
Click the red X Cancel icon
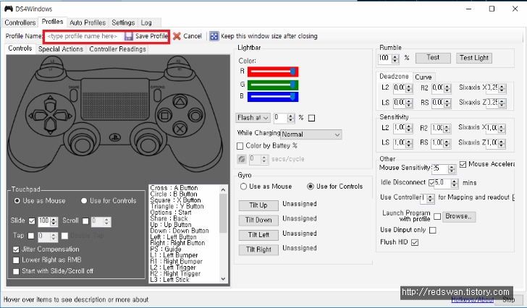tap(177, 36)
